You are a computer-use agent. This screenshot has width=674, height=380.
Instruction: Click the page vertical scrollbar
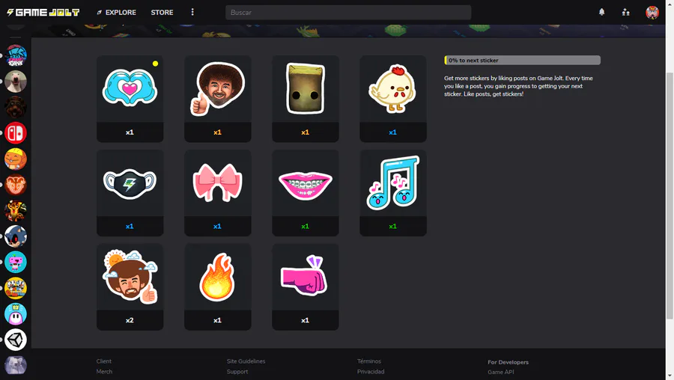pyautogui.click(x=670, y=195)
